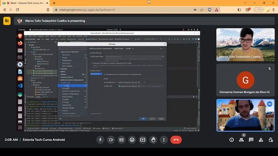Click the Gradle user home field

[134, 57]
